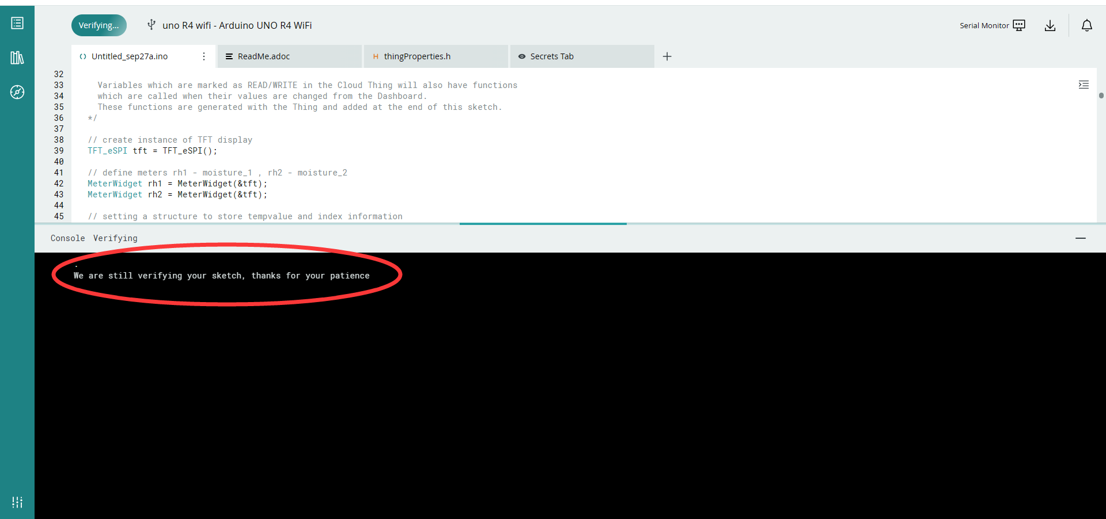1106x519 pixels.
Task: Click line number 32 in gutter
Action: coord(59,74)
